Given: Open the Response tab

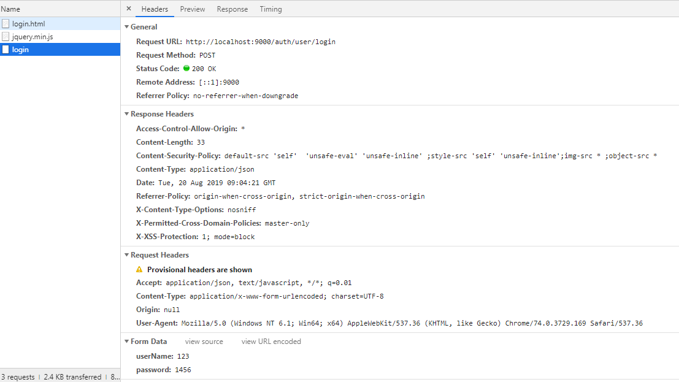Looking at the screenshot, I should 232,9.
